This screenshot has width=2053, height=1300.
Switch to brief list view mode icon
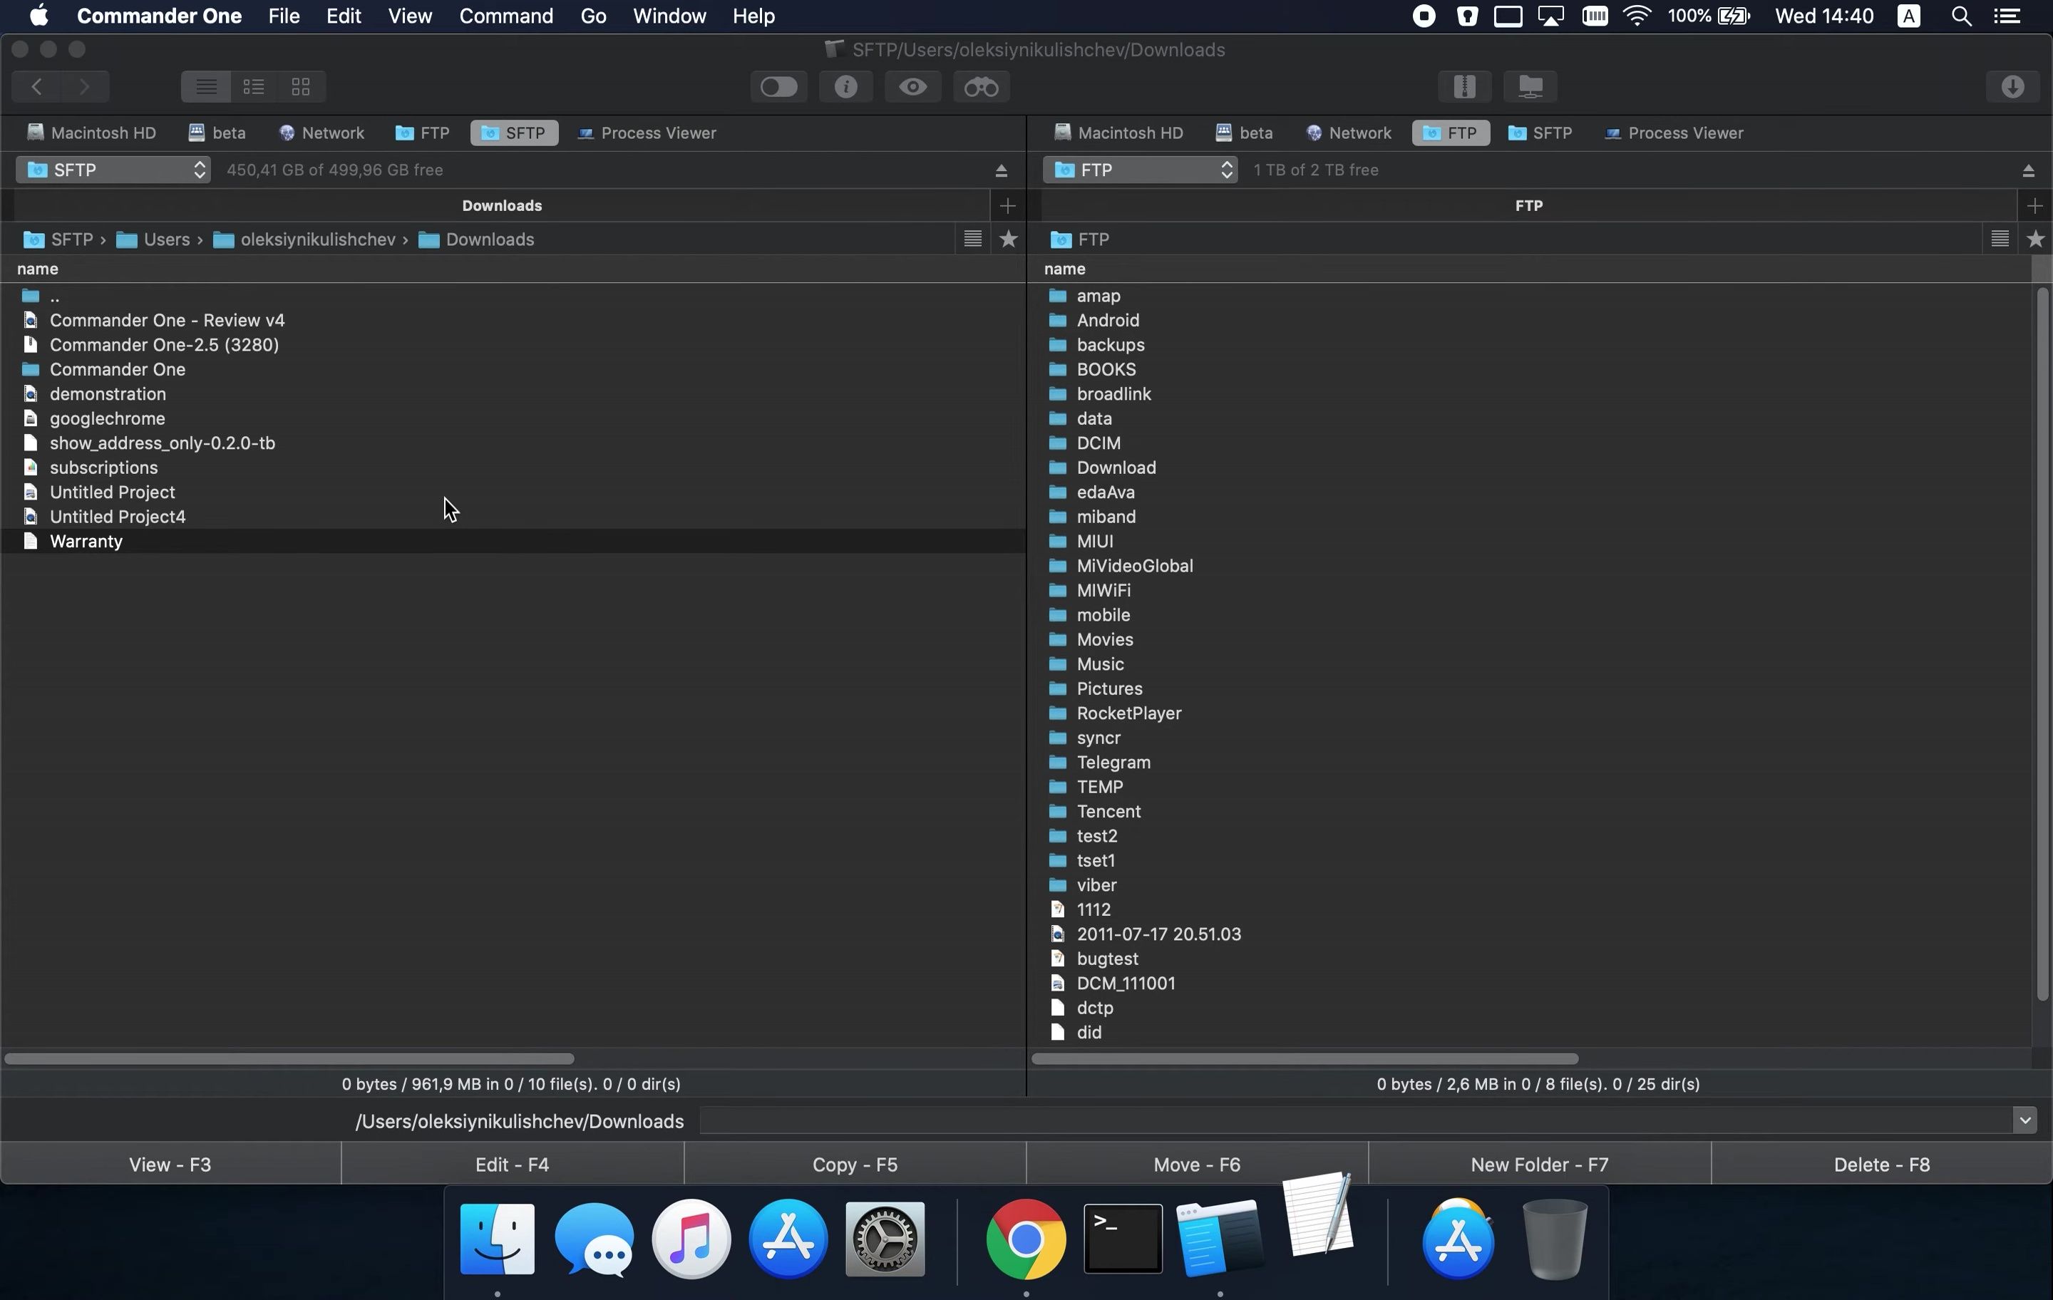(253, 86)
